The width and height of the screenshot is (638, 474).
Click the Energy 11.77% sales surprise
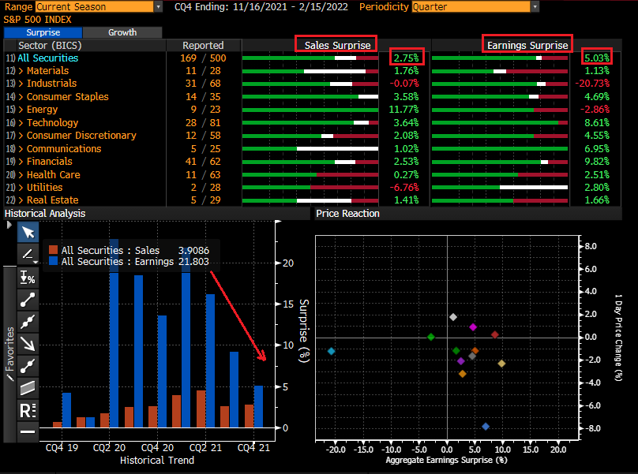tap(403, 110)
